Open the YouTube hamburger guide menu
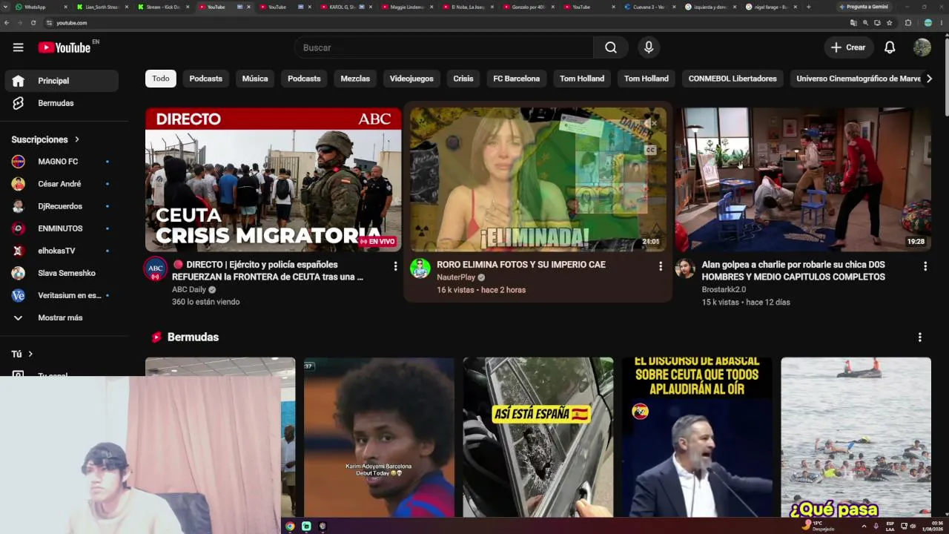 18,47
